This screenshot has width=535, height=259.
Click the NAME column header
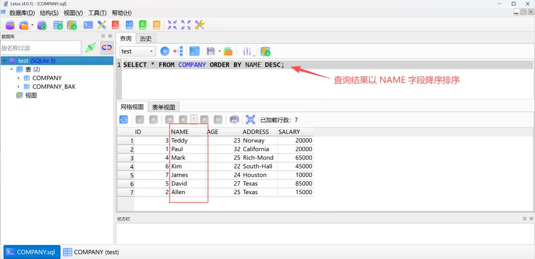click(x=188, y=132)
